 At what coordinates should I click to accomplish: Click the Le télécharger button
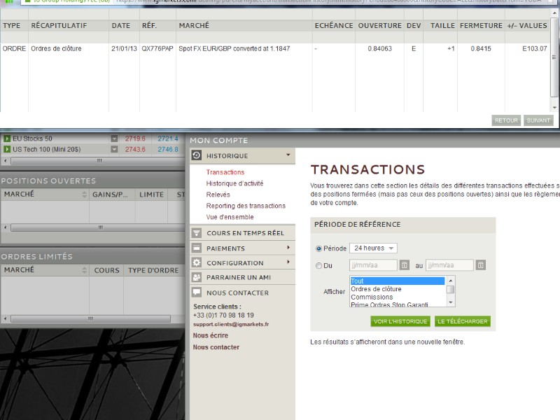pyautogui.click(x=463, y=321)
